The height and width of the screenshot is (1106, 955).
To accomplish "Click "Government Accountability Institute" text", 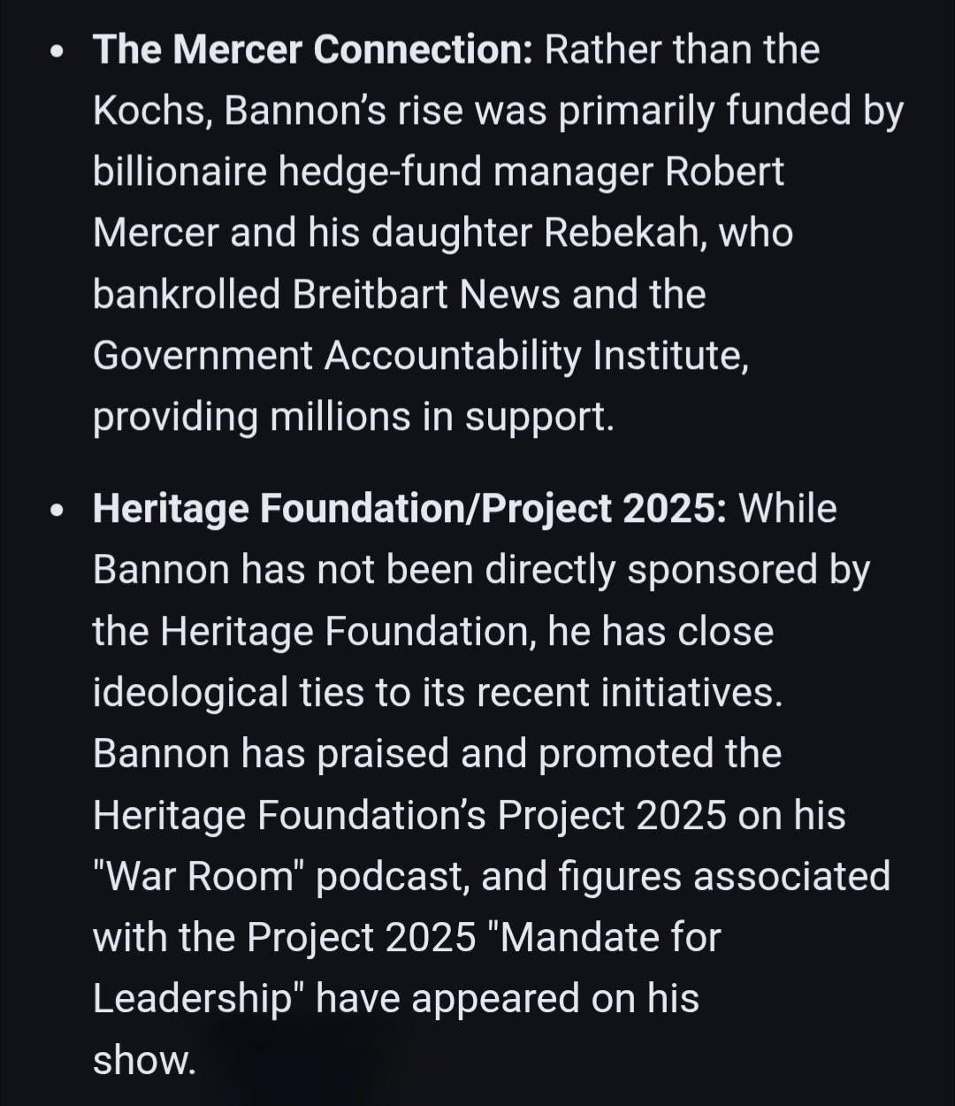I will (x=419, y=356).
